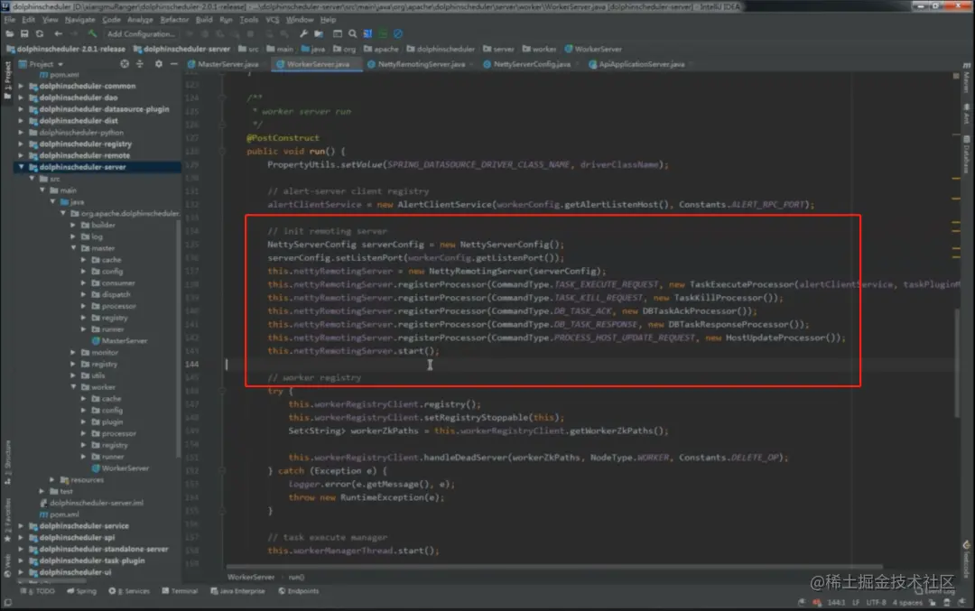Click Collapse All icon in Project panel
This screenshot has width=975, height=611.
click(139, 64)
